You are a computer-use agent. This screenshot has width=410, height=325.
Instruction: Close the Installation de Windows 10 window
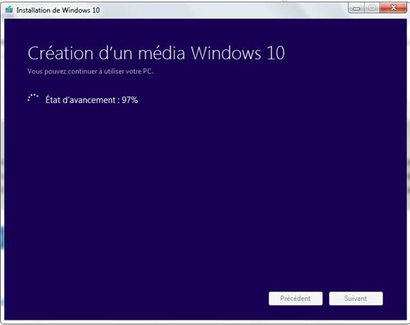point(394,8)
